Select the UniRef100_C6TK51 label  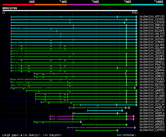[x=152, y=20]
